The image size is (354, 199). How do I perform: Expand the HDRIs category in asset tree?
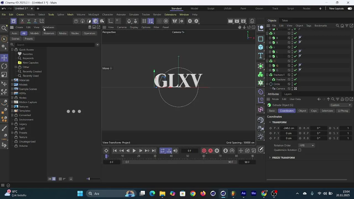point(12,93)
